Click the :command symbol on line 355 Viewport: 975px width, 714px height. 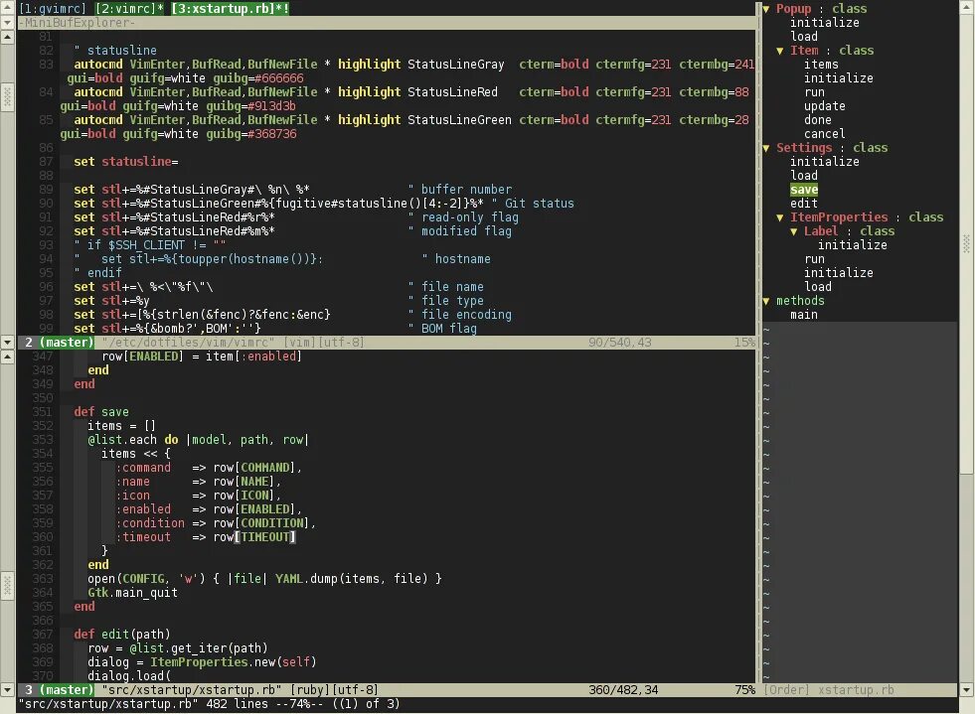pos(143,468)
